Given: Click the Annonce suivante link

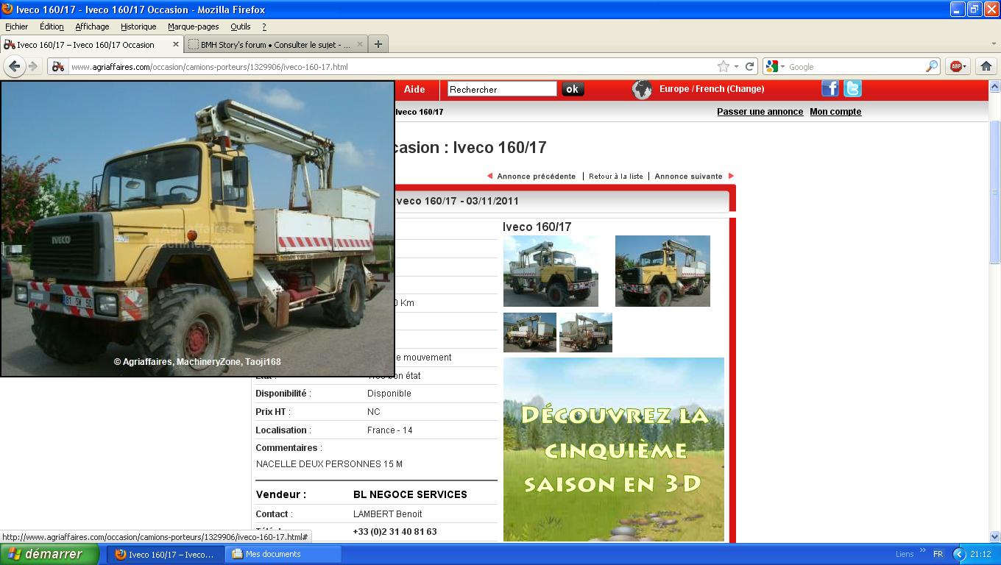Looking at the screenshot, I should point(689,177).
